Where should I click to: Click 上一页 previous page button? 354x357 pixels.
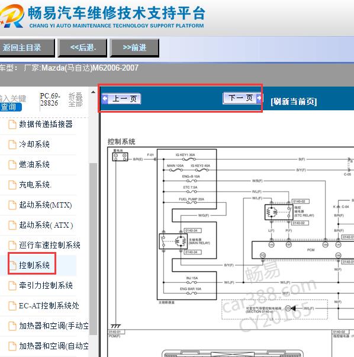(121, 98)
